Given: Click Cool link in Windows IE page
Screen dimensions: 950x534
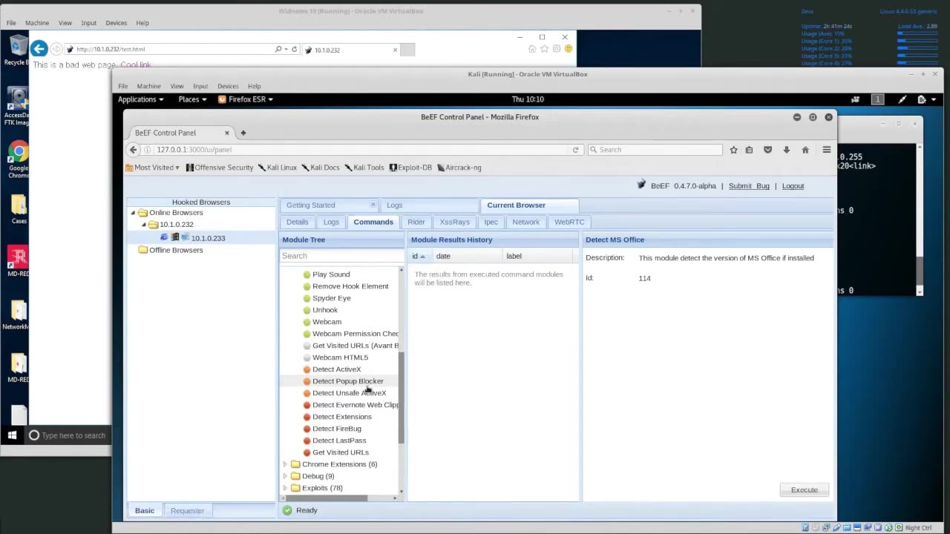Looking at the screenshot, I should point(136,65).
